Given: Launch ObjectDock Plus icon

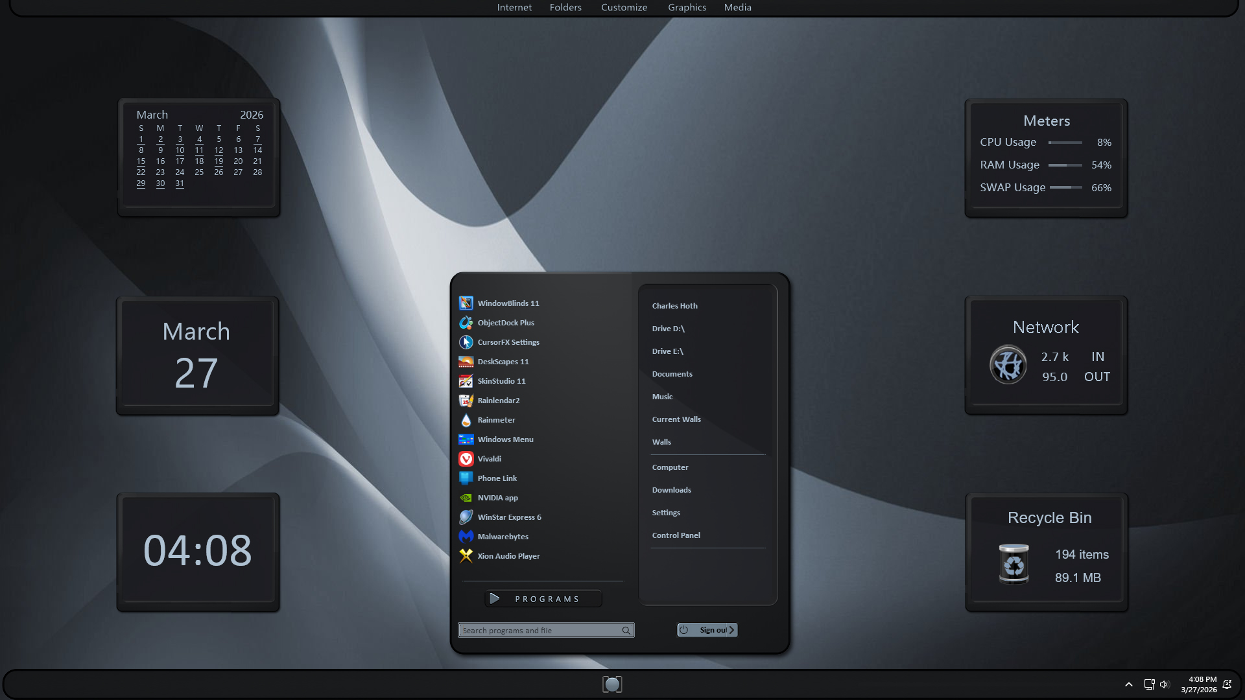Looking at the screenshot, I should click(x=466, y=323).
